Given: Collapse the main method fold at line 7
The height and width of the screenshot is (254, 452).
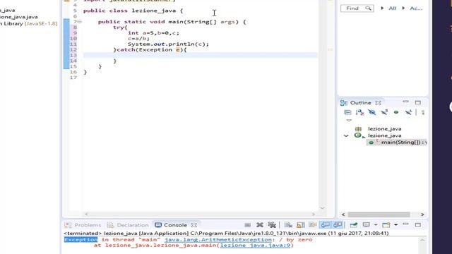Looking at the screenshot, I should (x=80, y=22).
